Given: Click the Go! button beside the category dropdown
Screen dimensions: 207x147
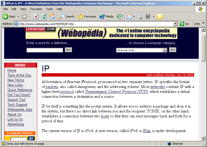Looking at the screenshot, I should (x=173, y=50).
